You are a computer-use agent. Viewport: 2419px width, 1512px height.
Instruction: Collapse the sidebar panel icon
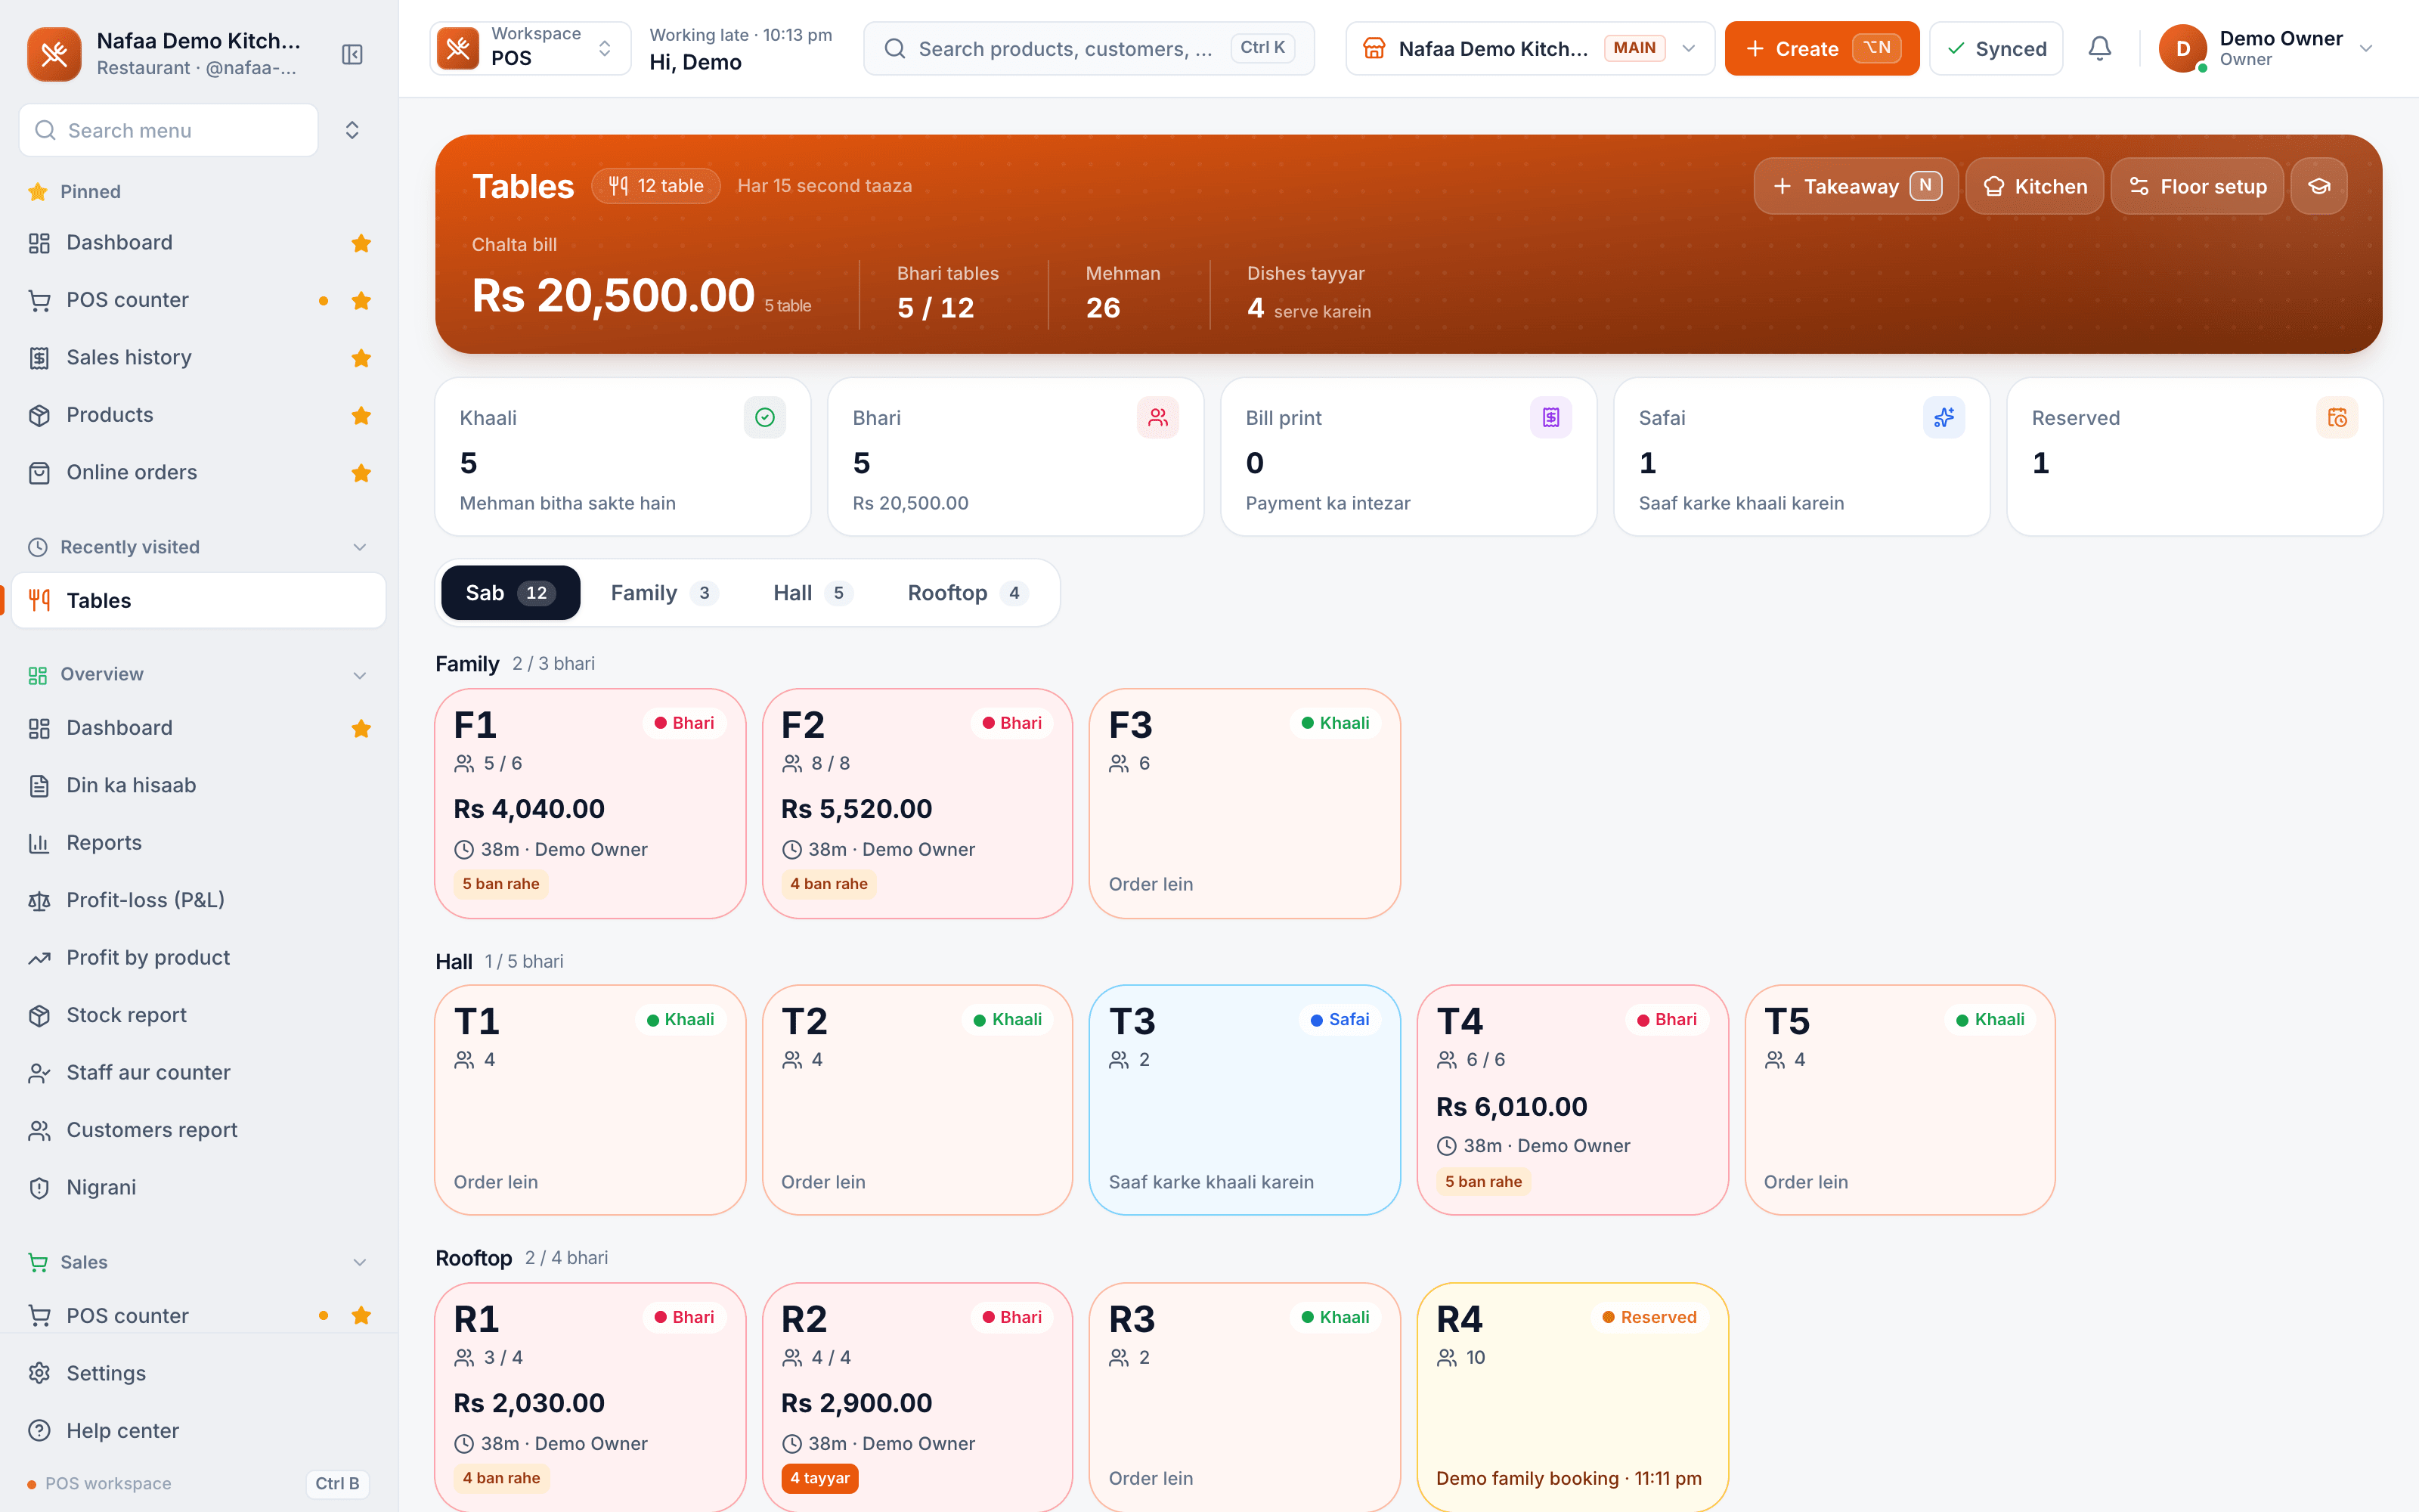tap(352, 54)
